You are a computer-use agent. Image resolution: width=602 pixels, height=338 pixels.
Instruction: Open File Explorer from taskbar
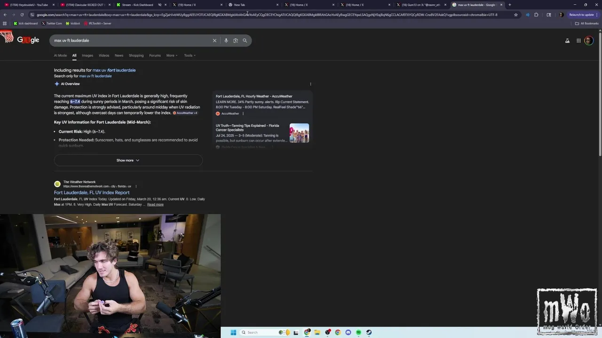point(317,332)
